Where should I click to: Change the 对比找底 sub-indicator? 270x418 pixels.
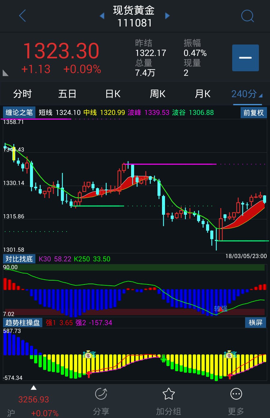click(x=19, y=259)
